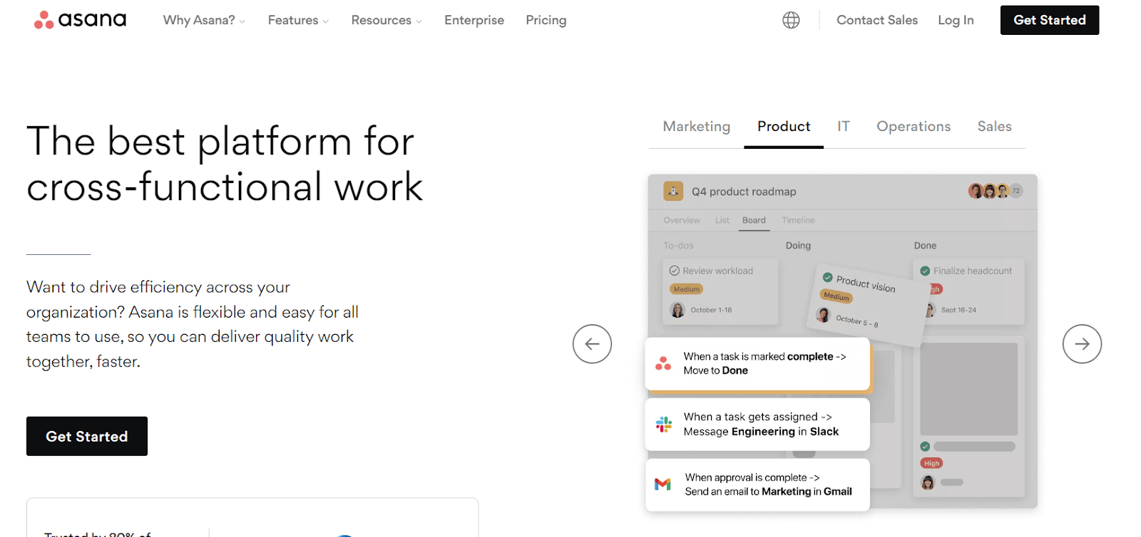Click the checkmark on Product vision task
1141x537 pixels.
tap(828, 277)
